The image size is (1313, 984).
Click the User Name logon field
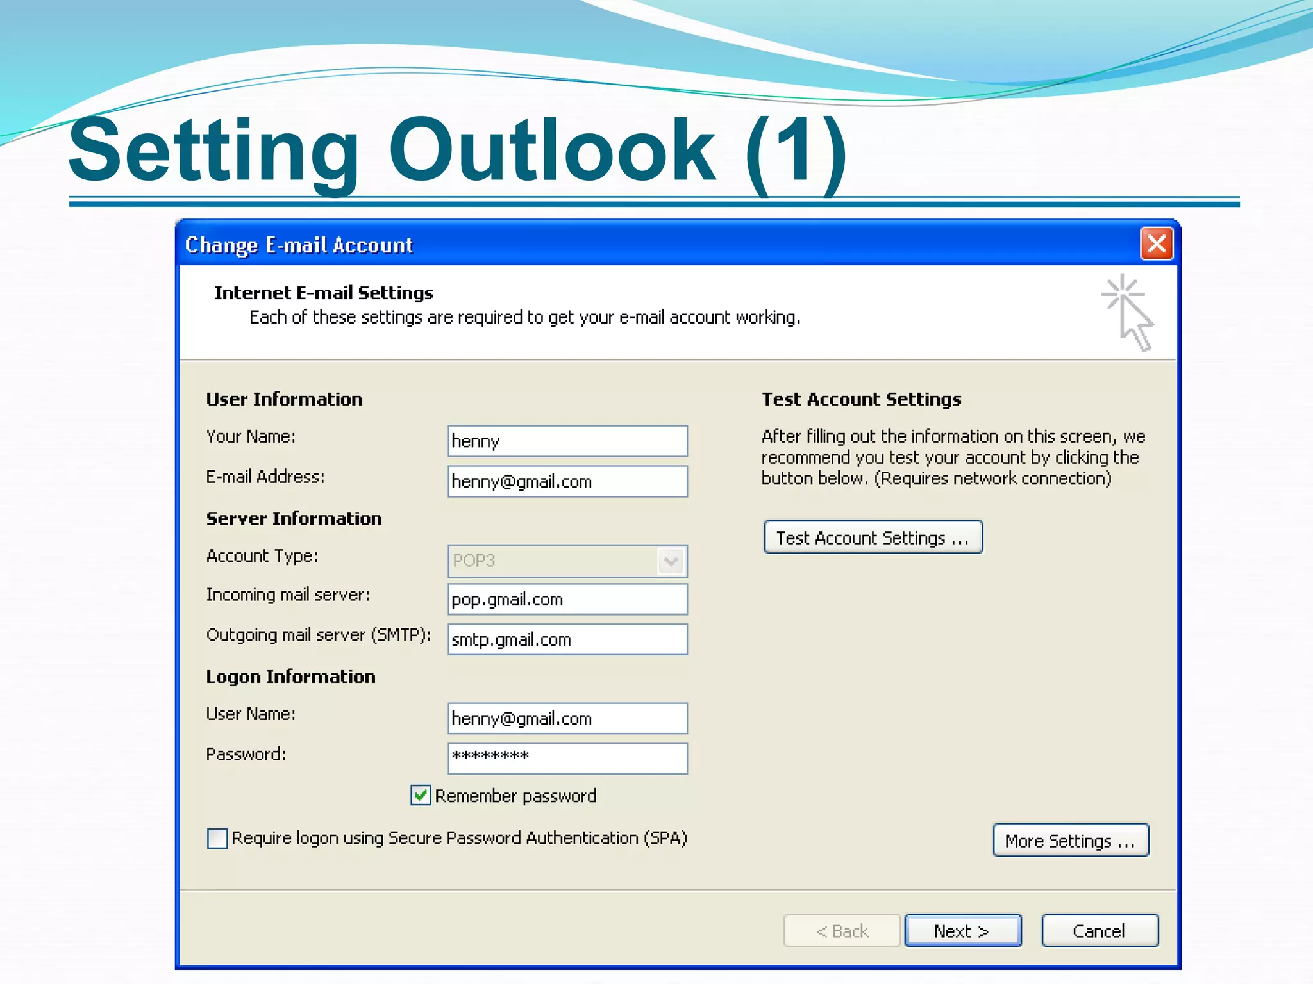coord(567,718)
